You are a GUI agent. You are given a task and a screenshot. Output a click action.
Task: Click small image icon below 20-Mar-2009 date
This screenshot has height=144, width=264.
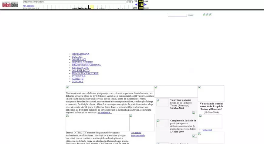(x=194, y=112)
